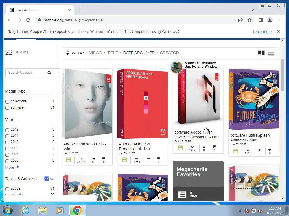This screenshot has width=289, height=216.
Task: Sort uploads by Title
Action: point(113,53)
